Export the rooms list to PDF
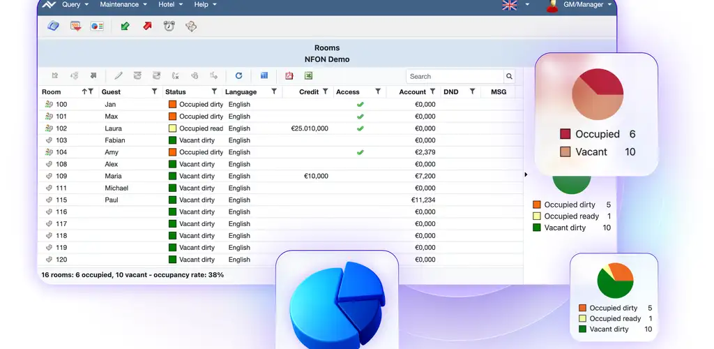The width and height of the screenshot is (714, 349). pos(289,76)
